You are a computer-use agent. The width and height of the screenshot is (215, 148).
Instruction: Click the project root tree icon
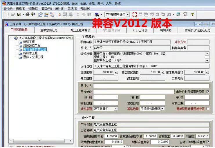(15, 38)
